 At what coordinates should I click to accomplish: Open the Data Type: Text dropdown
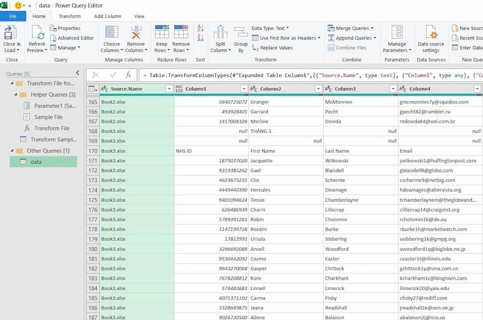coord(270,28)
